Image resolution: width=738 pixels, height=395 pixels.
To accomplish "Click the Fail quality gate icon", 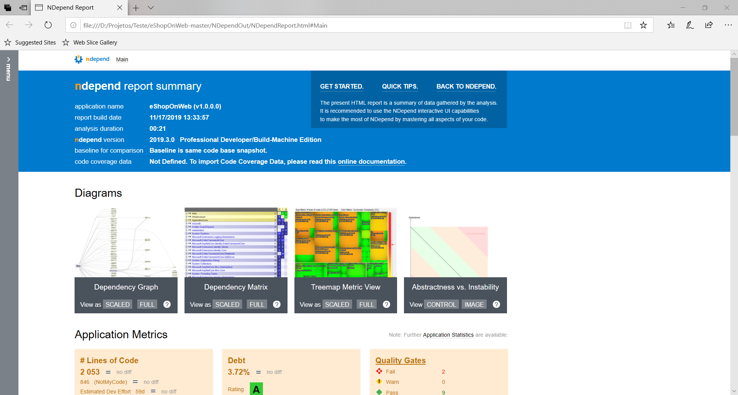I will [379, 371].
